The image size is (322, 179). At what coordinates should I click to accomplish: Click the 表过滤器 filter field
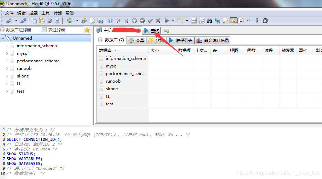(62, 30)
